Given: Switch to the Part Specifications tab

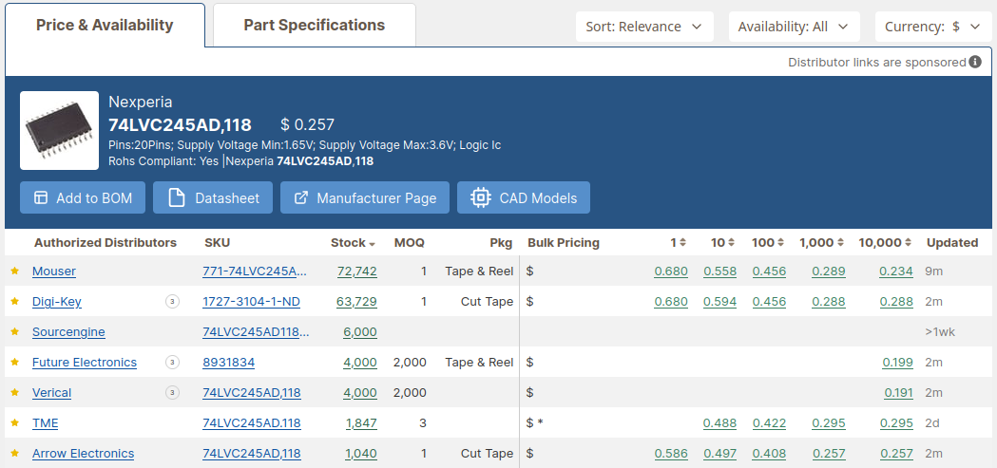Looking at the screenshot, I should (314, 26).
